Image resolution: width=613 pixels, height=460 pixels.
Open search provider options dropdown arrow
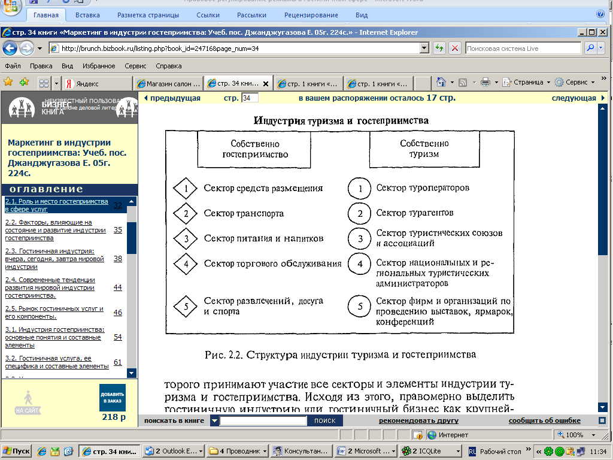(x=601, y=48)
